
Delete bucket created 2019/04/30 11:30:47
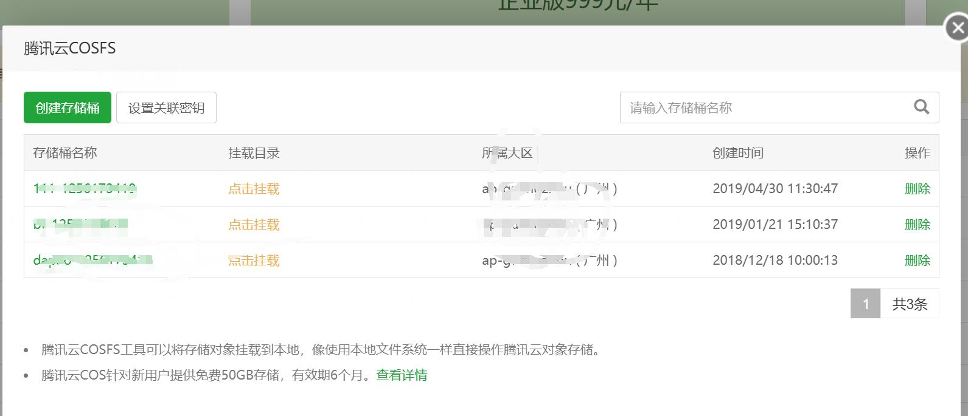(918, 189)
